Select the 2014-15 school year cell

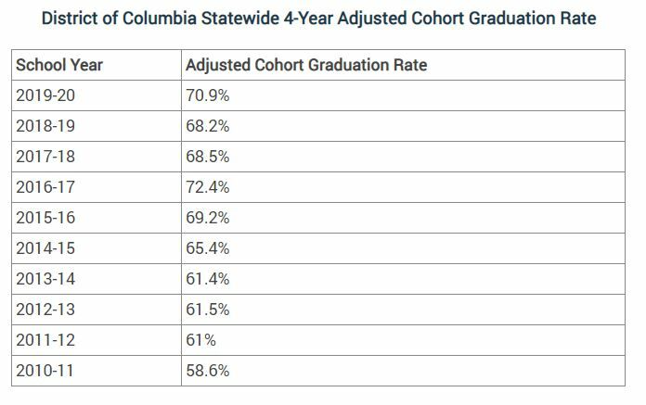(47, 249)
